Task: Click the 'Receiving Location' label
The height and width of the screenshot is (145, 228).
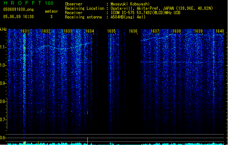Action: pyautogui.click(x=84, y=8)
